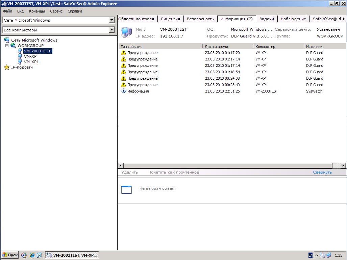
Task: Click the WORKGROUP globe icon
Action: coord(13,46)
